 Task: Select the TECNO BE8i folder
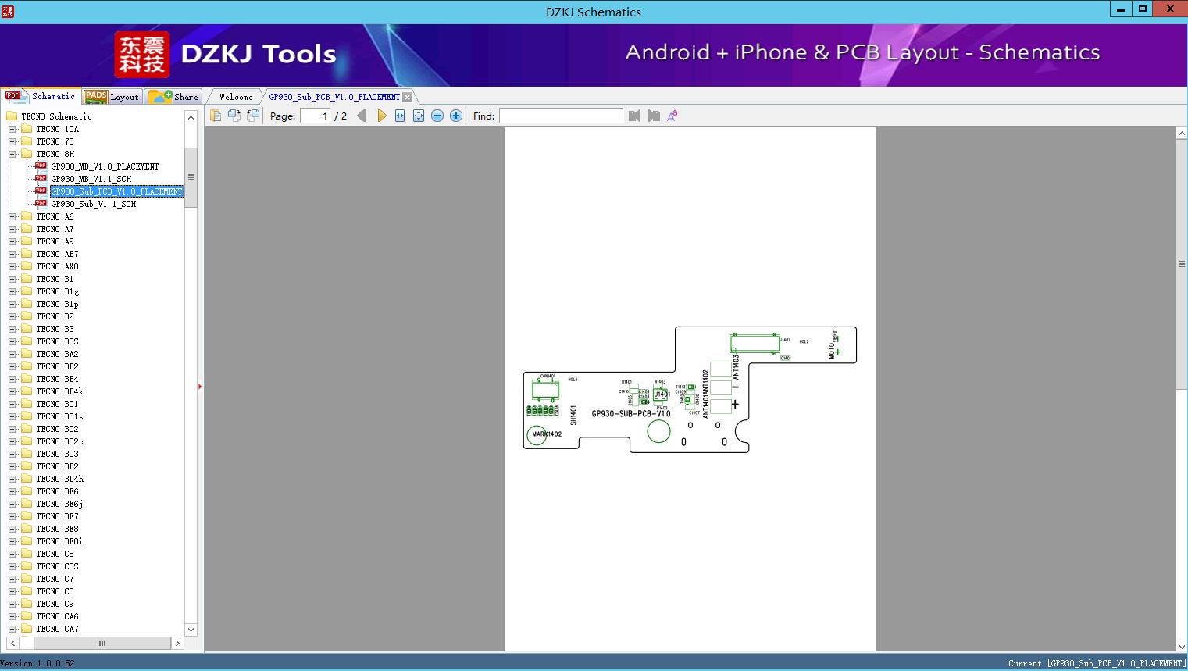click(x=59, y=541)
